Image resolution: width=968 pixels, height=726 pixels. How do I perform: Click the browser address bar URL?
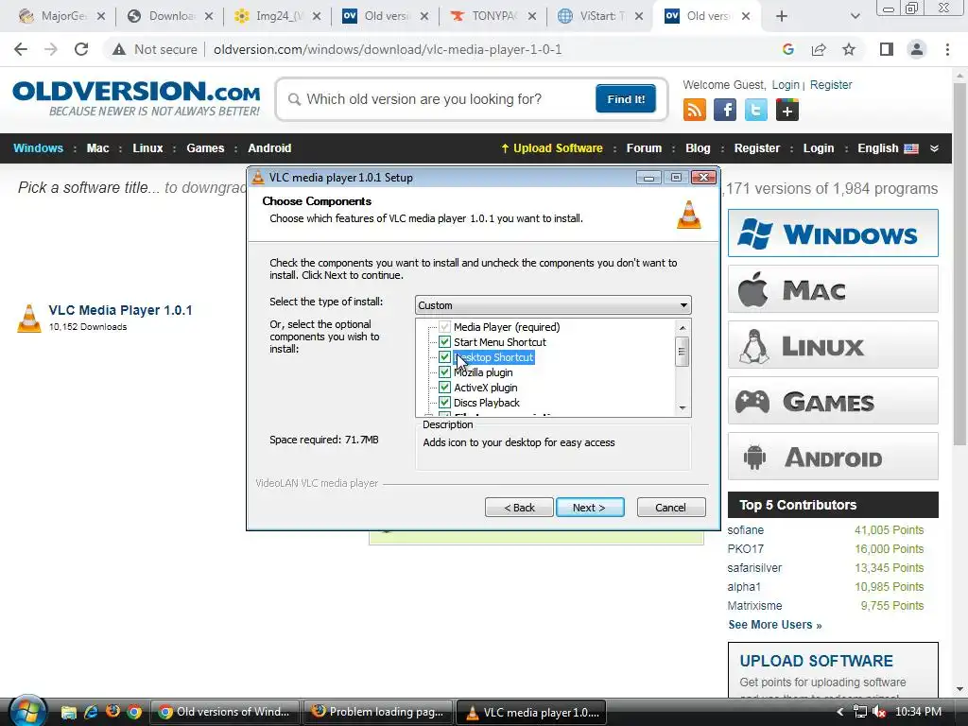pyautogui.click(x=388, y=49)
